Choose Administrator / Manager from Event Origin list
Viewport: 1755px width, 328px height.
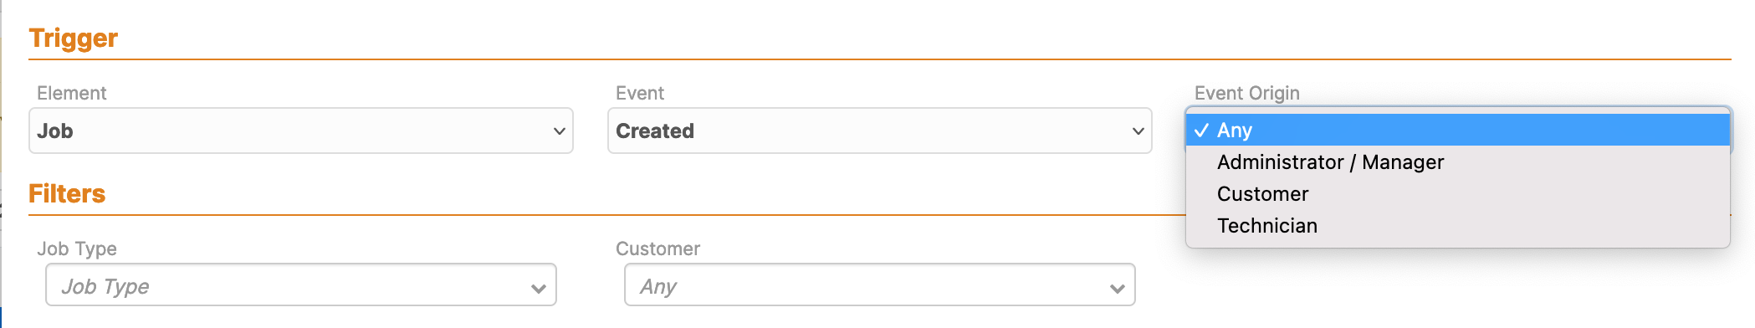pos(1458,162)
